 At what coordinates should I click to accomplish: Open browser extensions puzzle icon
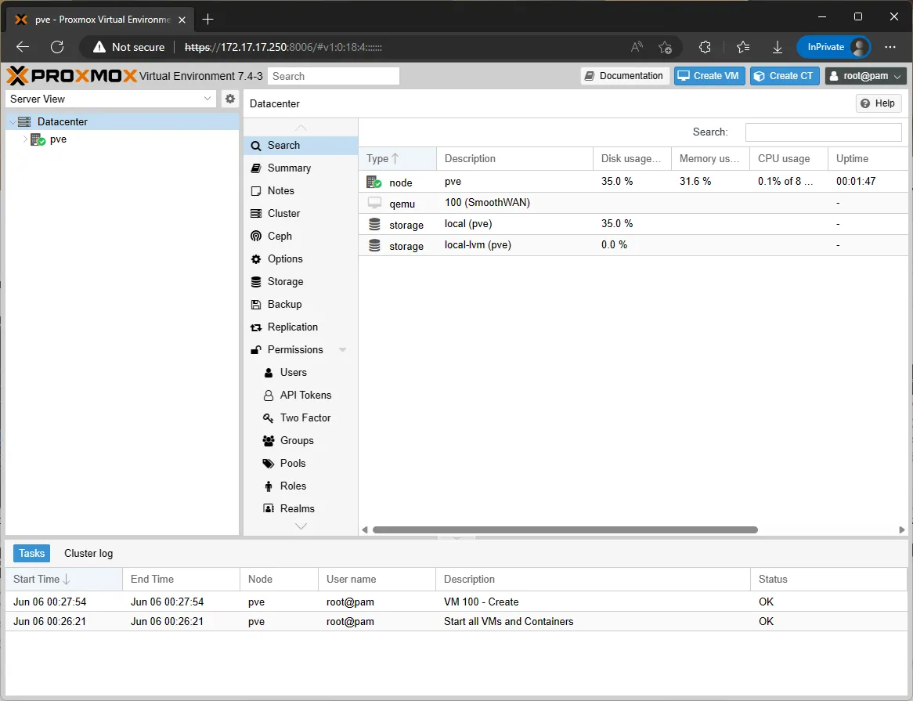pos(705,47)
